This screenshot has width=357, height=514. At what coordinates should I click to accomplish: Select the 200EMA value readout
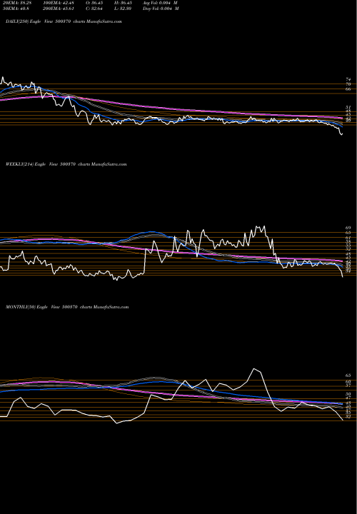[58, 9]
